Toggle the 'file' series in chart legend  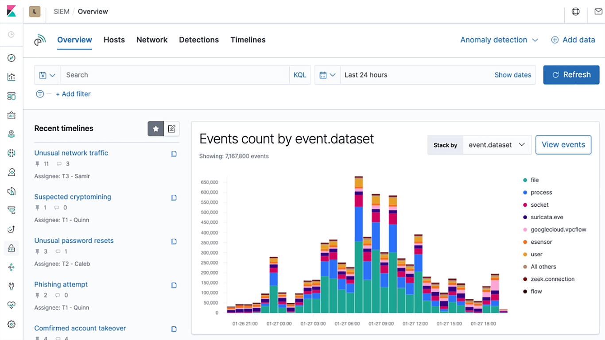pyautogui.click(x=534, y=180)
